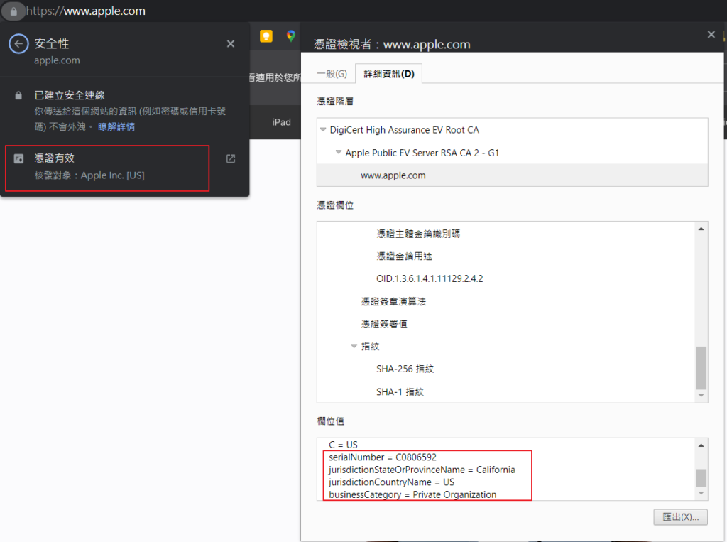Close the security popup panel
727x542 pixels.
(231, 43)
